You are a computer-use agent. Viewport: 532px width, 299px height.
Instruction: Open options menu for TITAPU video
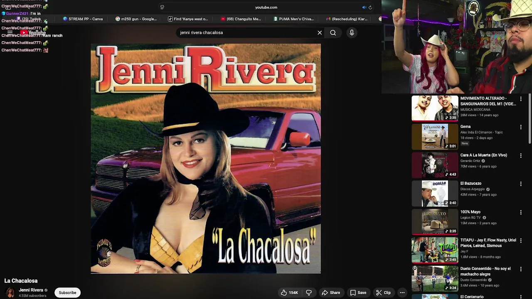click(x=521, y=240)
